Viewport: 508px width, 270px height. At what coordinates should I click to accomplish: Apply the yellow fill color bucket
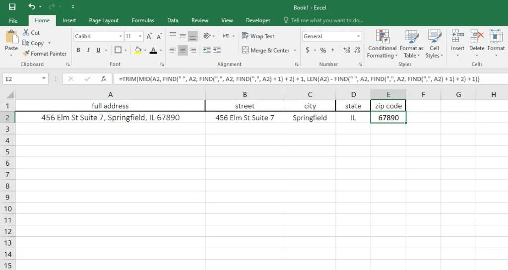[138, 50]
